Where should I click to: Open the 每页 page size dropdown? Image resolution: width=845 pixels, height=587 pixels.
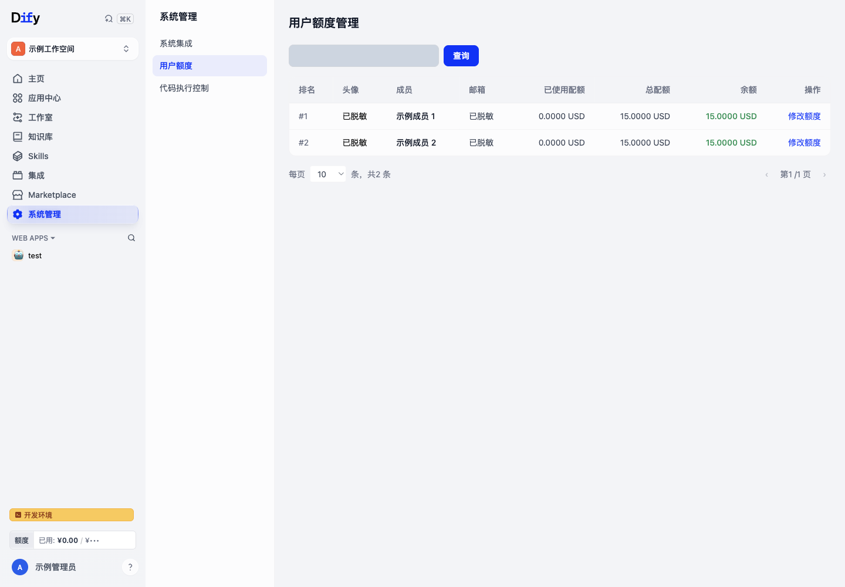click(x=328, y=174)
